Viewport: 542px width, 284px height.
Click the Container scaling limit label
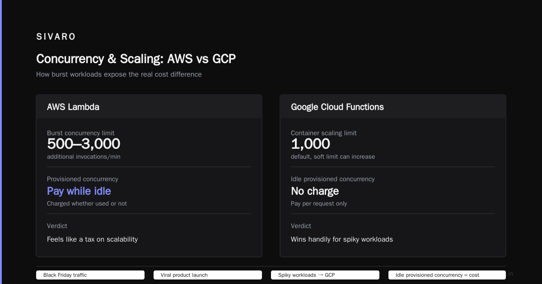pos(324,133)
